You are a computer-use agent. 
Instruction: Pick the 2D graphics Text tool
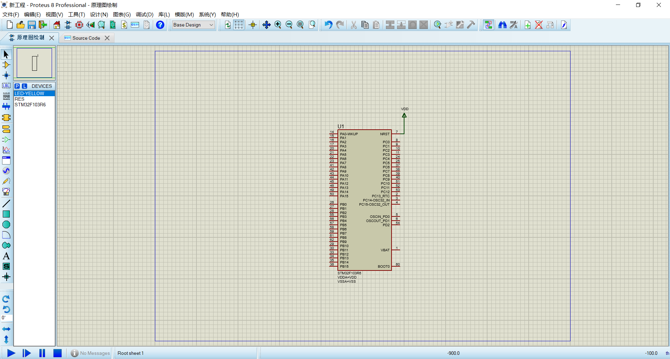(6, 255)
